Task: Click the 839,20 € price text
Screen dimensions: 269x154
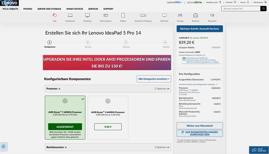Action: [187, 42]
